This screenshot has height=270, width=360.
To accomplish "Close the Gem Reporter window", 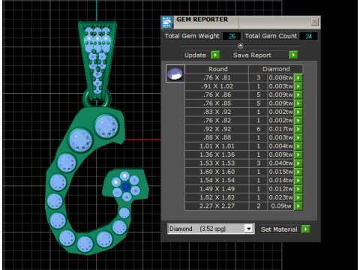I will tap(314, 22).
